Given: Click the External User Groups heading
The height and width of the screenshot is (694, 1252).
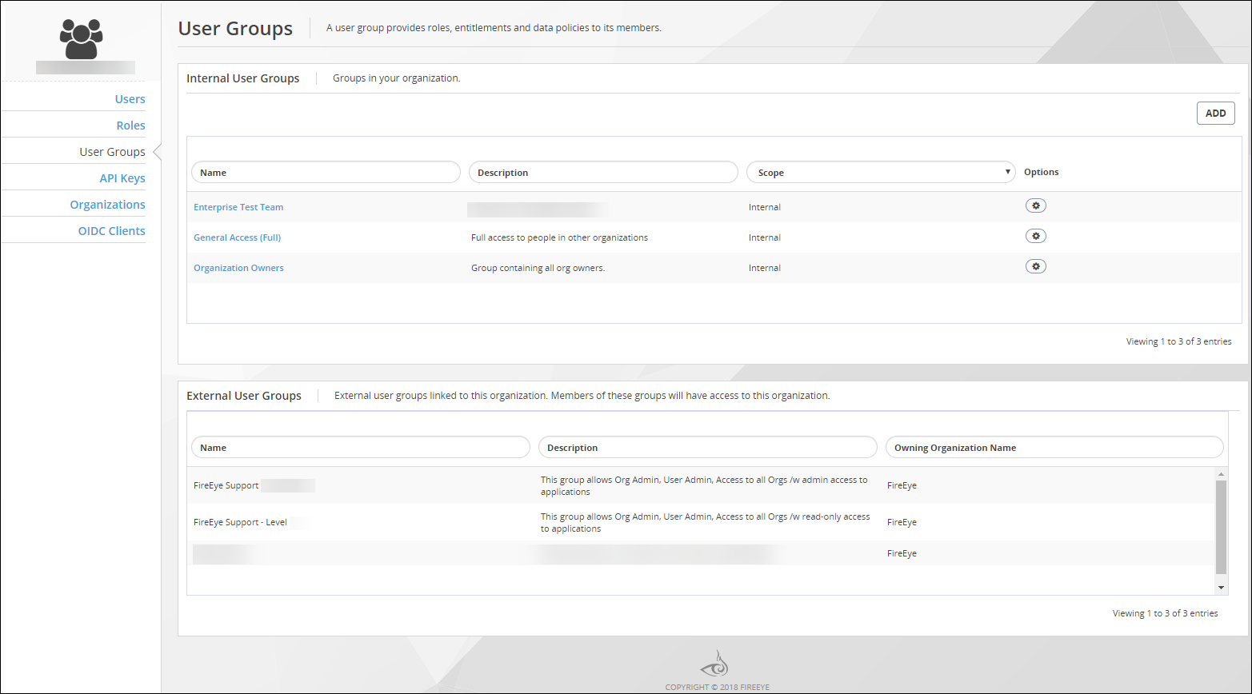Looking at the screenshot, I should click(244, 396).
